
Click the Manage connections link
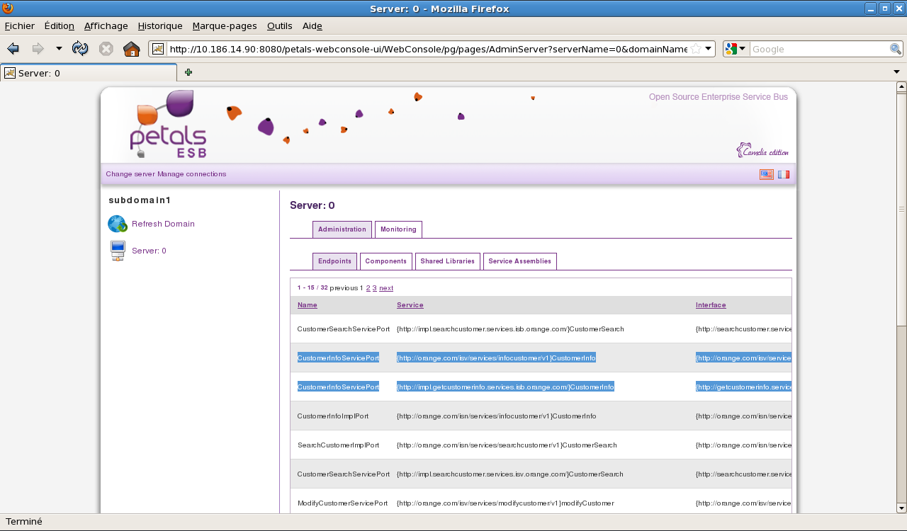point(191,174)
